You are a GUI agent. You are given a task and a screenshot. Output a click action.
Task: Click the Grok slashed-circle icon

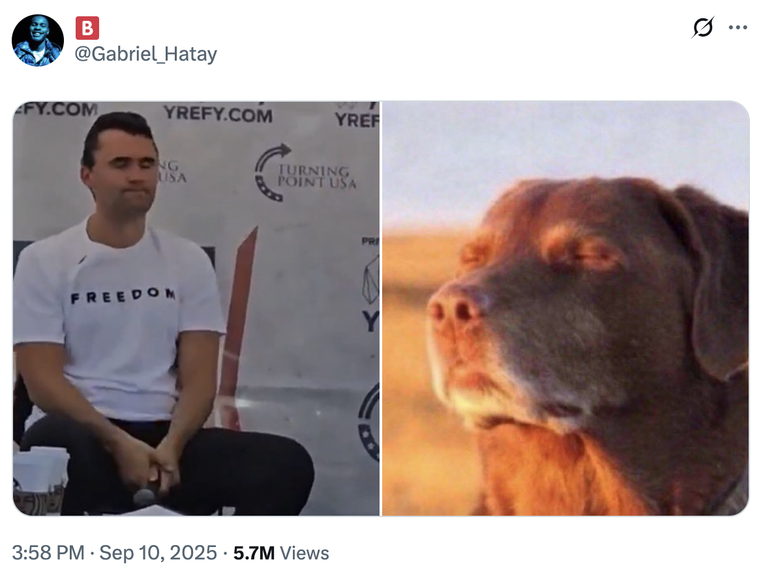[x=702, y=27]
